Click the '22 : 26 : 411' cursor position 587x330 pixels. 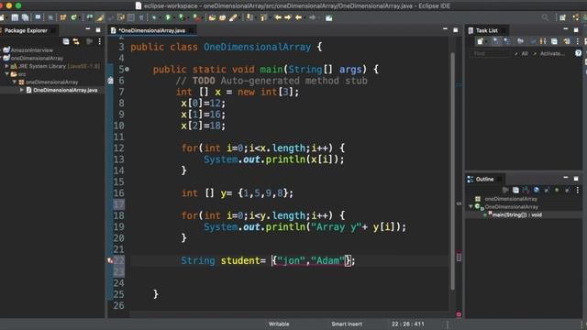(407, 324)
